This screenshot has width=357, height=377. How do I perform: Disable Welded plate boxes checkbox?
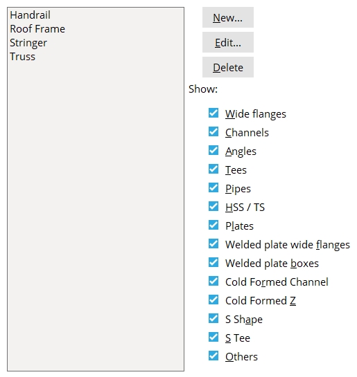pyautogui.click(x=214, y=263)
